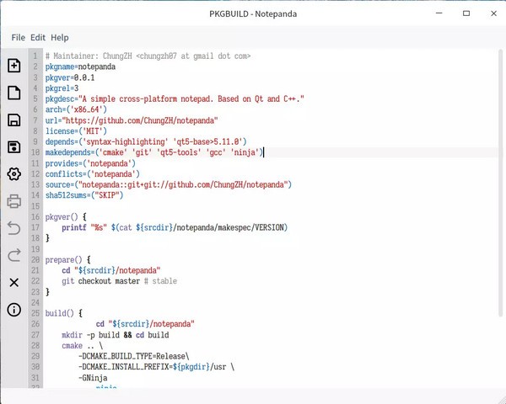
Task: Click the text 'pkgver=0.0.1'
Action: point(70,77)
